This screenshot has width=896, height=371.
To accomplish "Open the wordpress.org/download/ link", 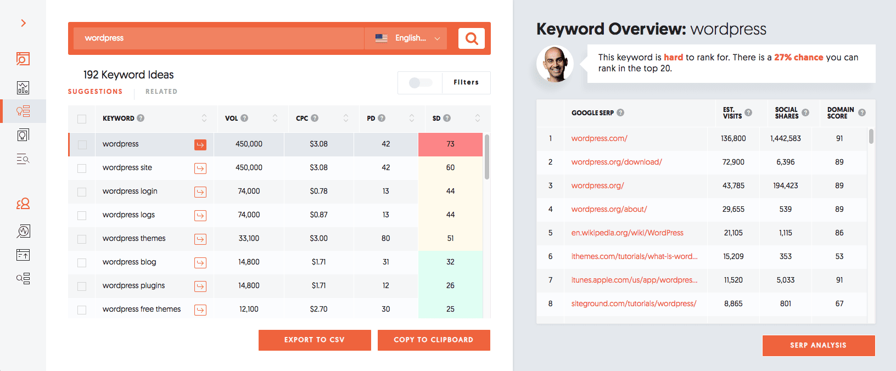I will tap(617, 162).
